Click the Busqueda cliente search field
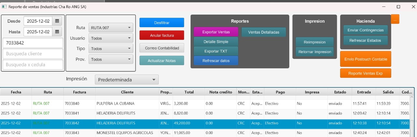The image size is (417, 137). [x=33, y=53]
